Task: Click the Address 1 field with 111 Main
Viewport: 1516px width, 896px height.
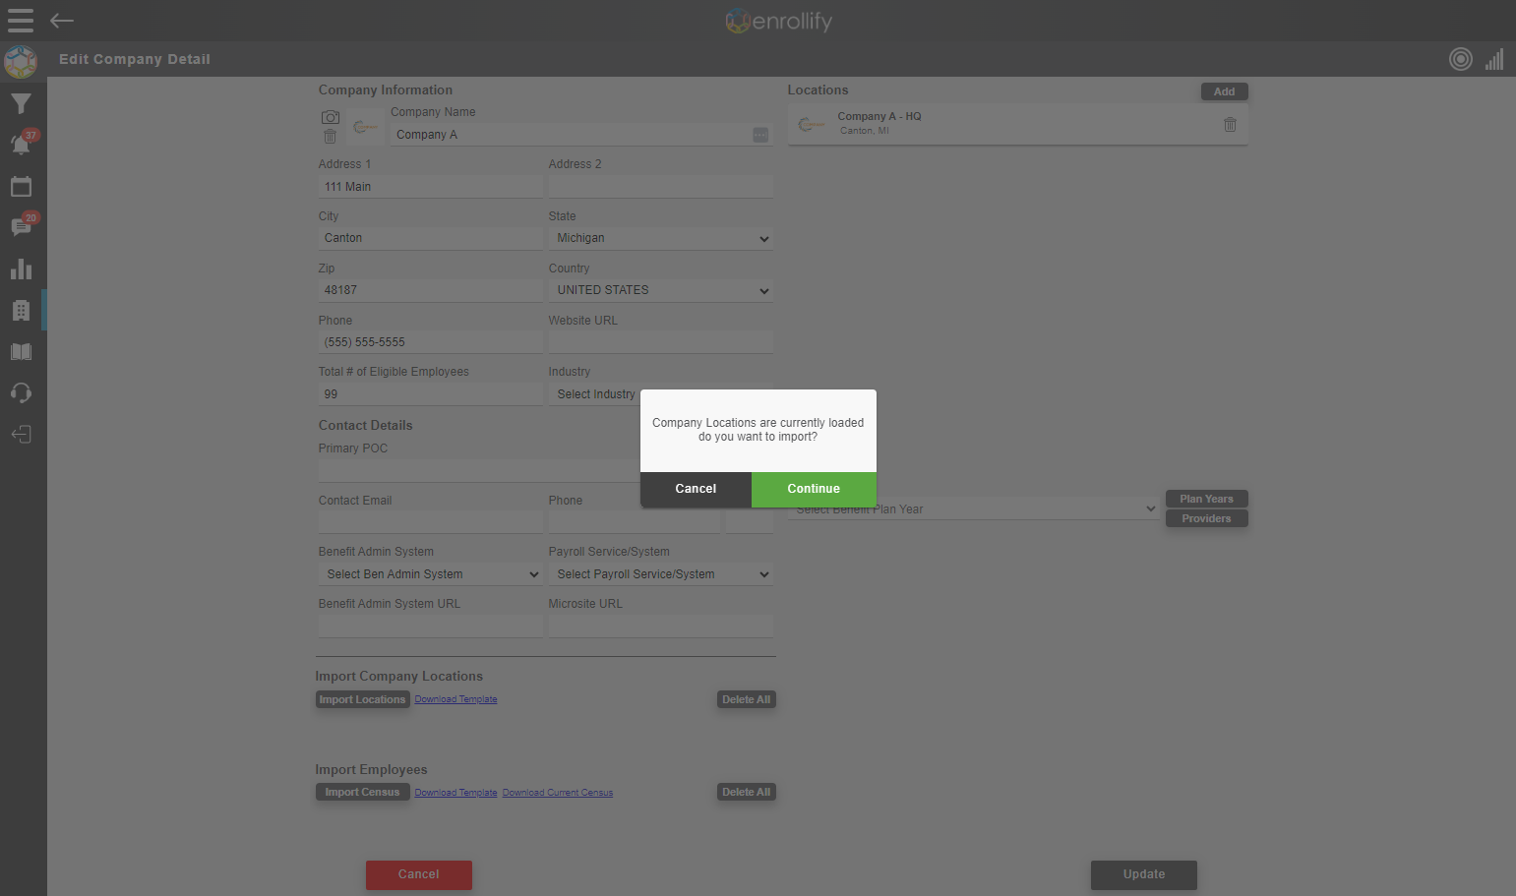Action: coord(431,187)
